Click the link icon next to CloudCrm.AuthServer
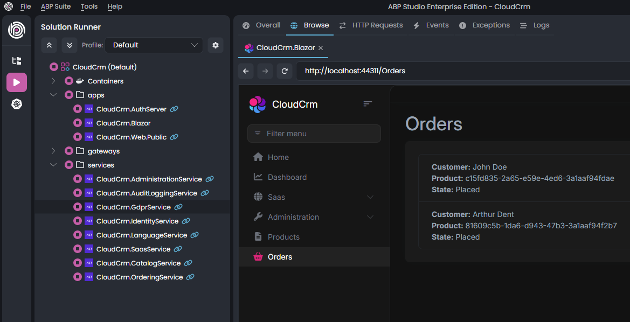Image resolution: width=630 pixels, height=322 pixels. (174, 109)
